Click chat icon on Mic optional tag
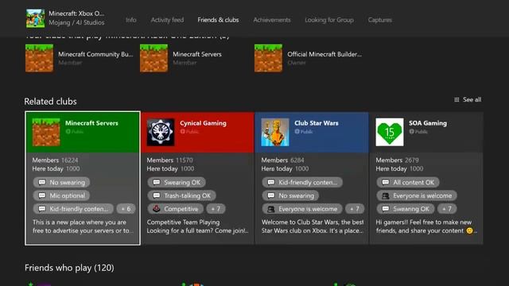This screenshot has width=509, height=286. click(x=42, y=195)
